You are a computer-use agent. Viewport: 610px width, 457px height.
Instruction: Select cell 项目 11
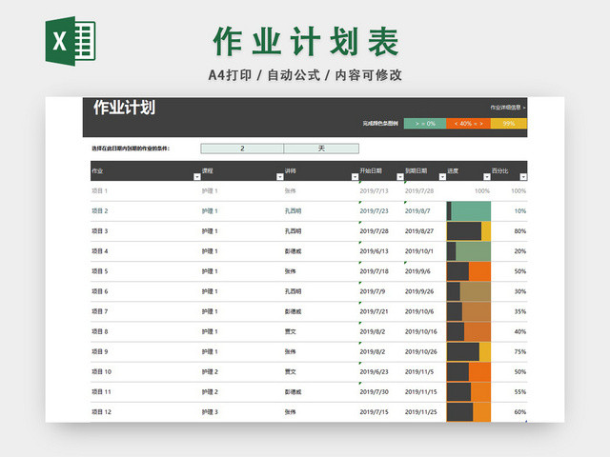101,391
